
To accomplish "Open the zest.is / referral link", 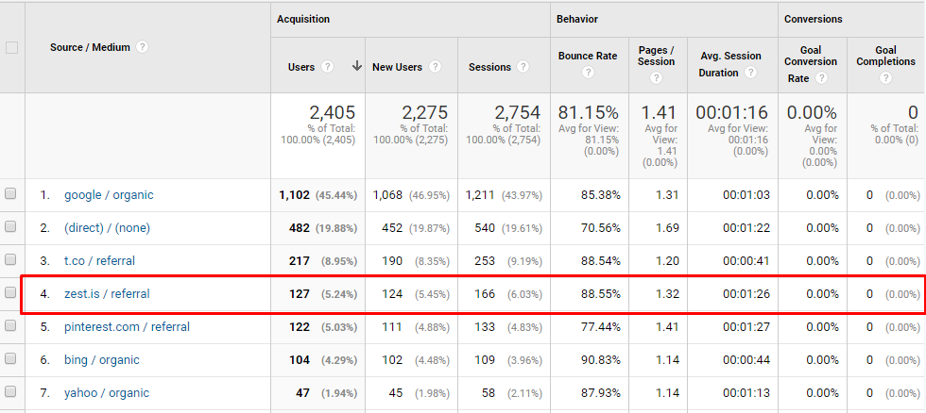I will tap(107, 294).
